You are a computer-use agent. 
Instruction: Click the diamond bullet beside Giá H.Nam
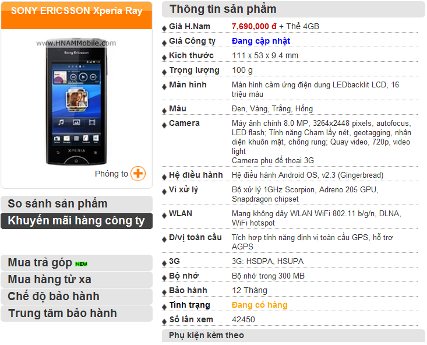(164, 29)
